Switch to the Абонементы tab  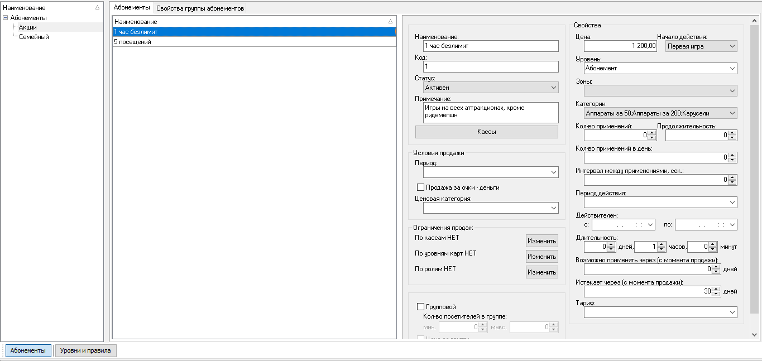click(x=131, y=8)
